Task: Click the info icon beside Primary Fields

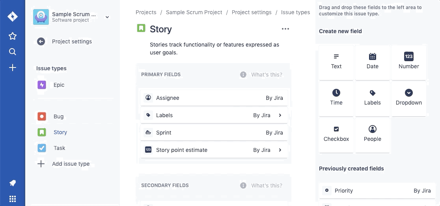Action: [243, 75]
